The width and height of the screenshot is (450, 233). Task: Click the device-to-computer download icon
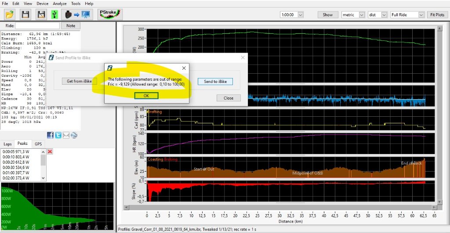click(x=77, y=14)
